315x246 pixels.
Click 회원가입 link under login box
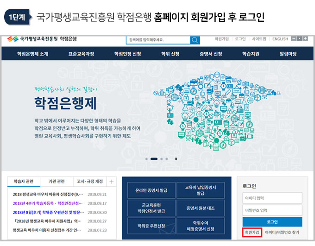point(252,233)
